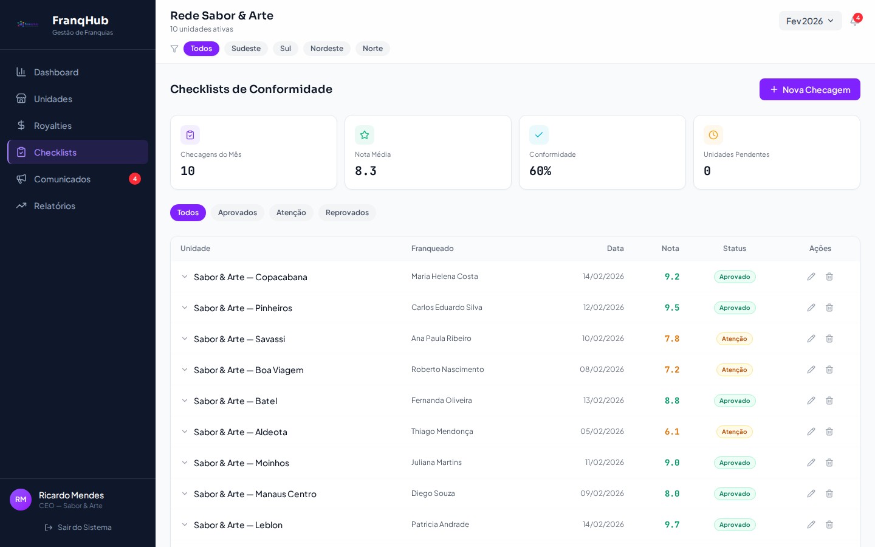Edit the Copacabana checklist with the pencil icon
Screen dimensions: 875x547
811,277
